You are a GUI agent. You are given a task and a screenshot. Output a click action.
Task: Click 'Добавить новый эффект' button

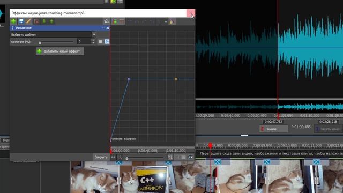click(59, 51)
